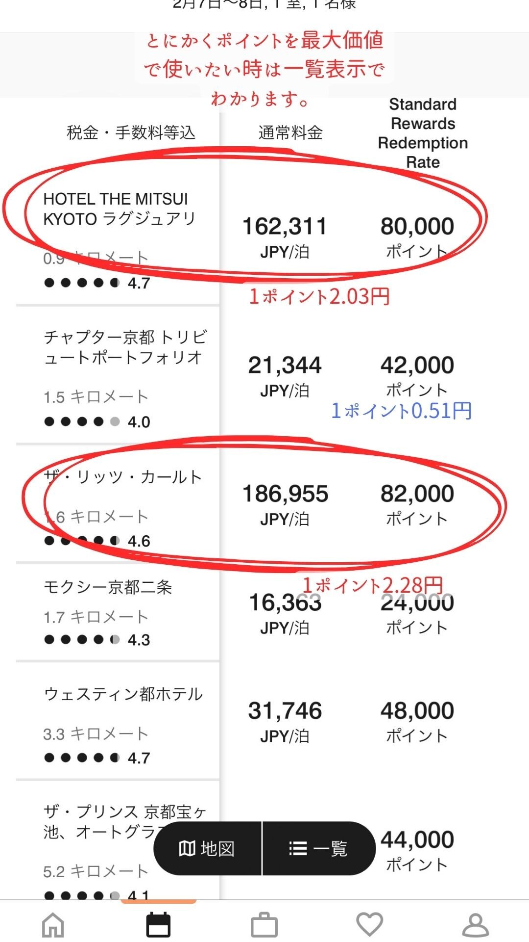Switch to 地図 map view
The image size is (529, 942).
point(207,848)
